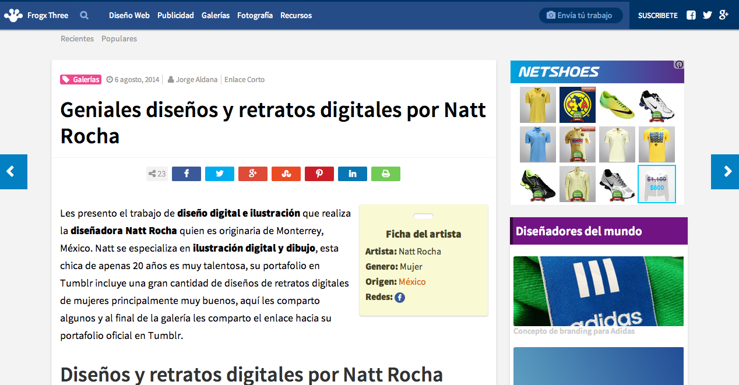
Task: Open artist's Facebook profile in Ficha card
Action: click(x=400, y=298)
